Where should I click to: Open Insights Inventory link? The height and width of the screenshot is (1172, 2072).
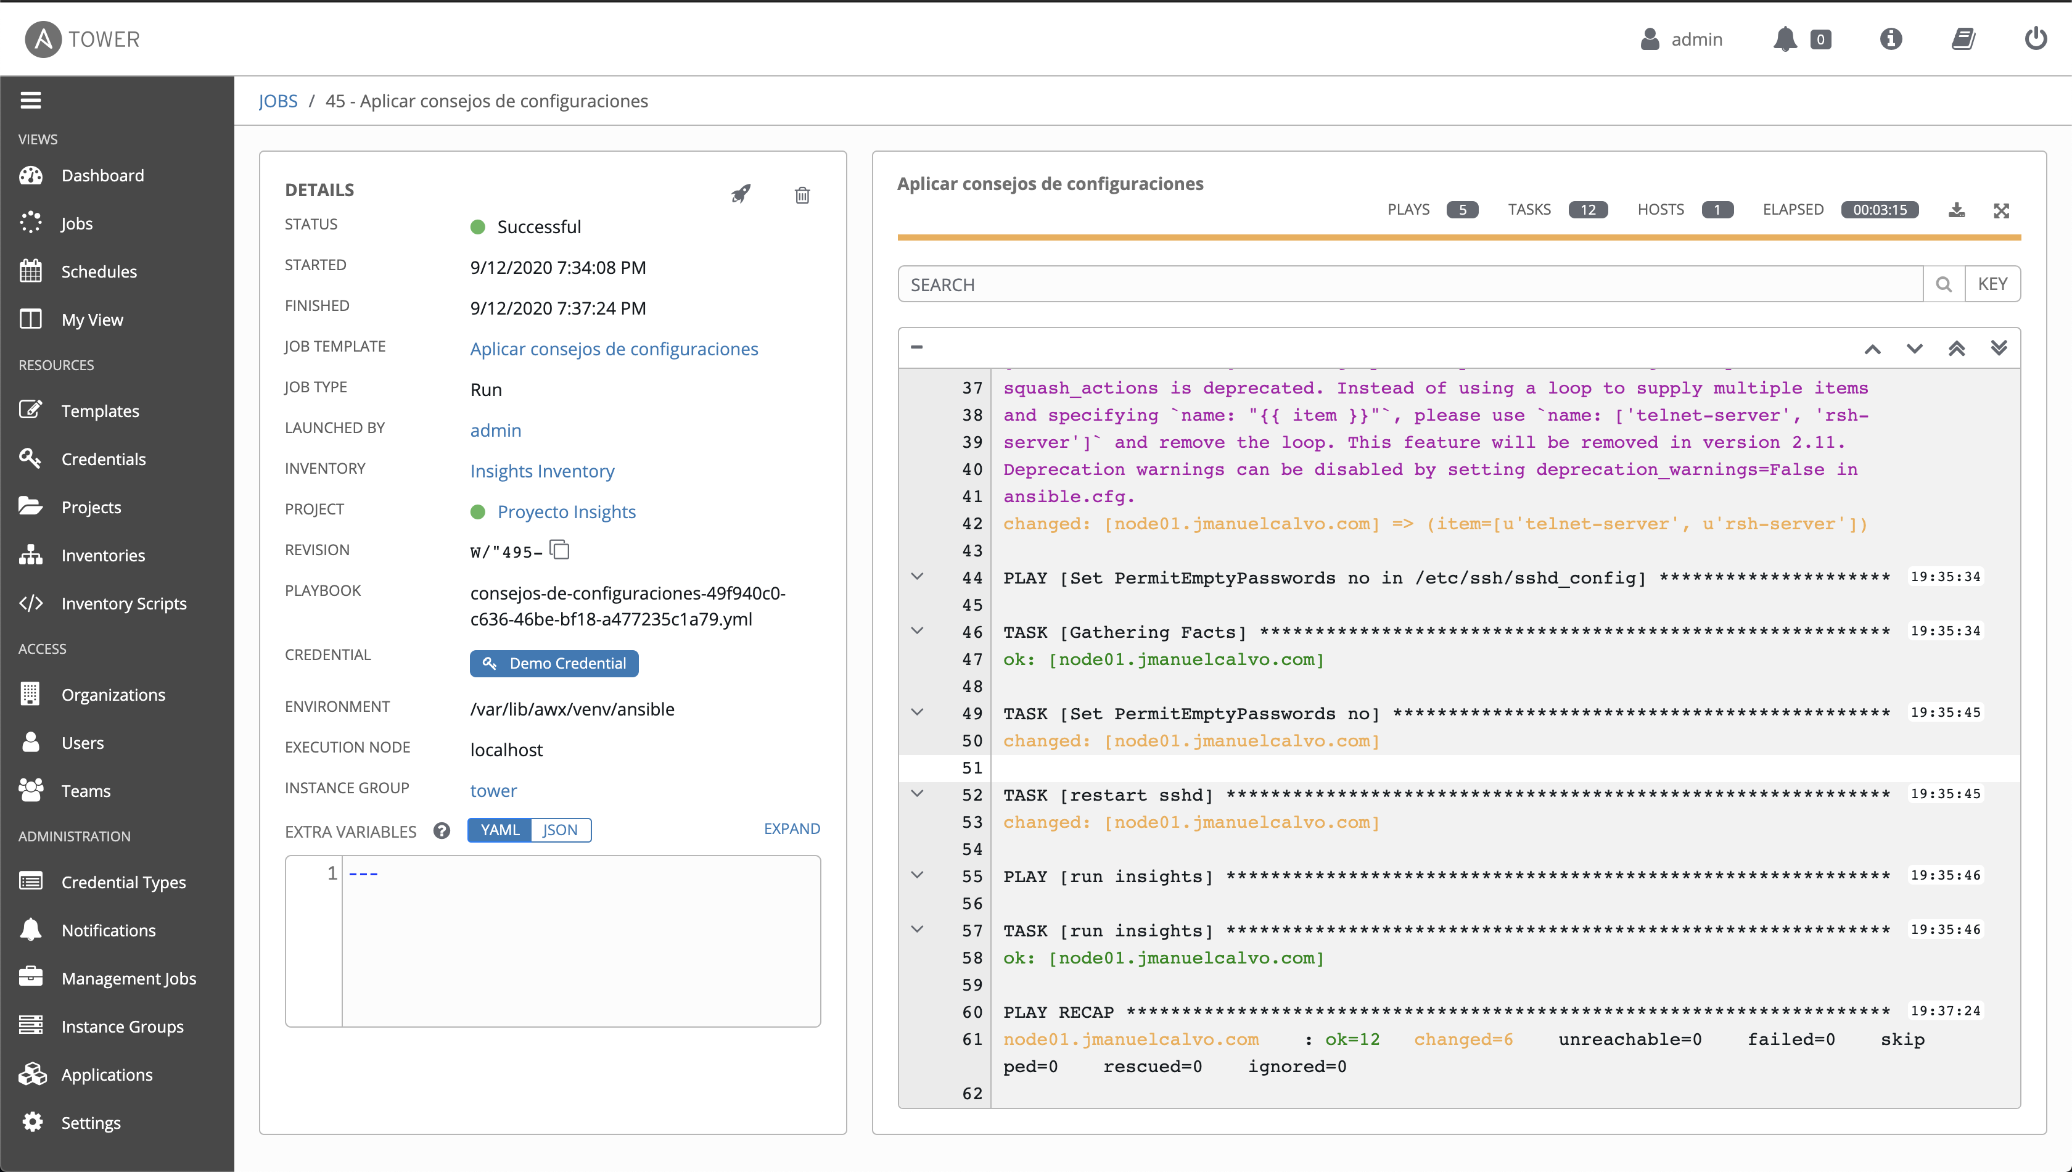point(542,471)
